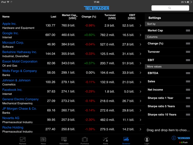Expand the Exxon Mobil row chevron

pos(141,63)
